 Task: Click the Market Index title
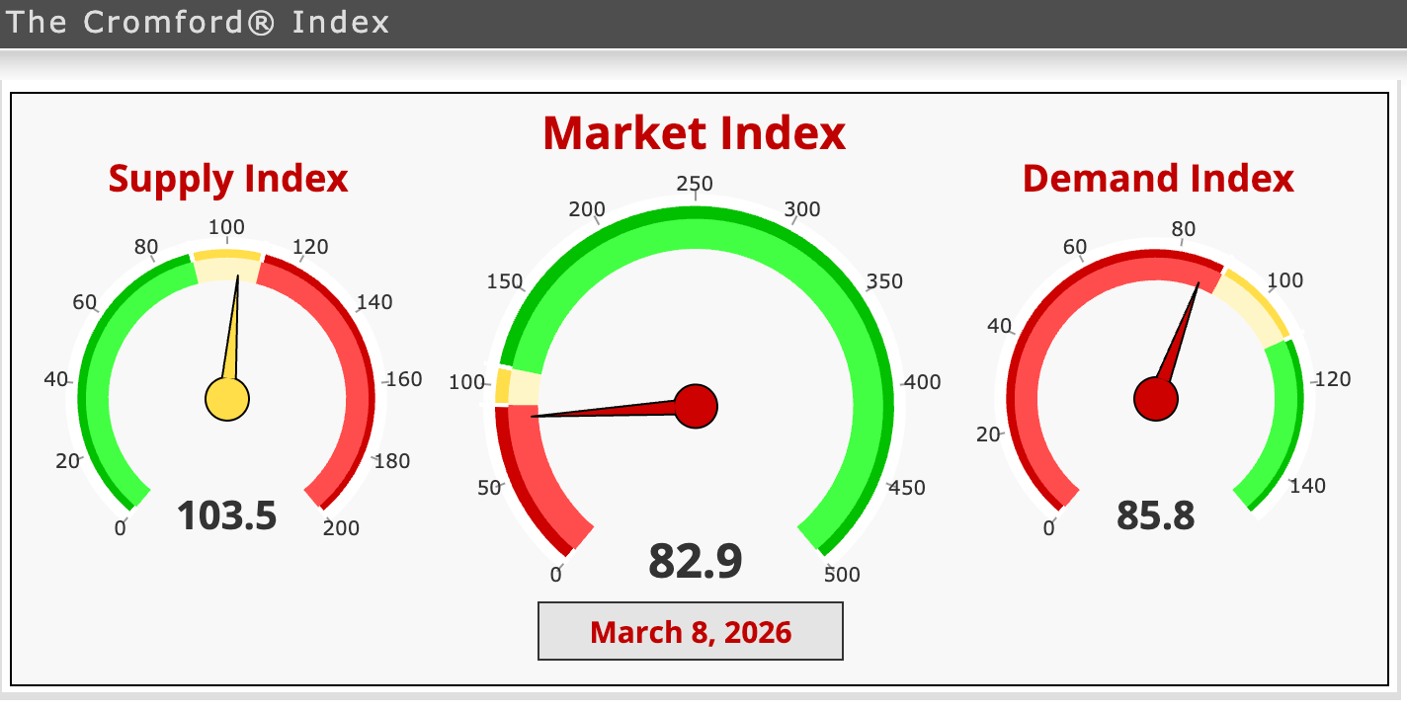(694, 133)
